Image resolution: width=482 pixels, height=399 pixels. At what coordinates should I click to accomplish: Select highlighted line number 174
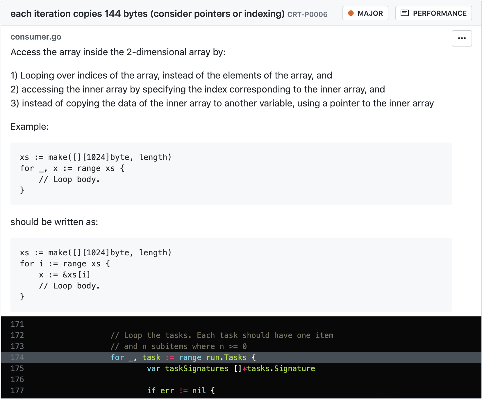pyautogui.click(x=17, y=357)
